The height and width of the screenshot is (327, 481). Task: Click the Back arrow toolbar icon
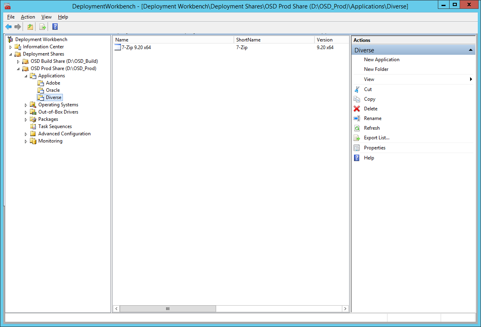tap(8, 27)
